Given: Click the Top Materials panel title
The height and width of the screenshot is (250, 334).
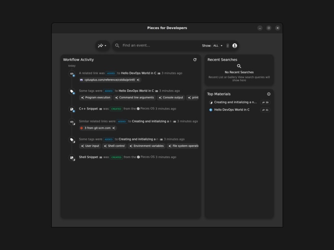Looking at the screenshot, I should click(219, 94).
